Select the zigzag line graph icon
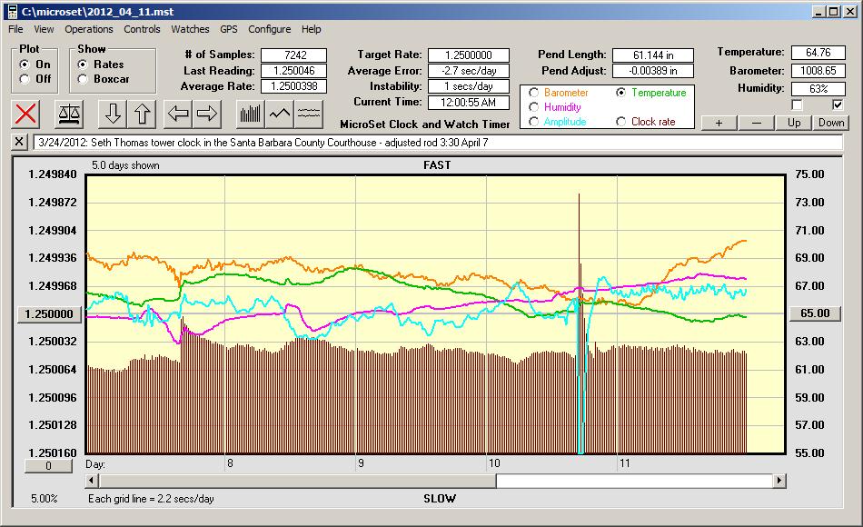This screenshot has height=527, width=863. [280, 114]
